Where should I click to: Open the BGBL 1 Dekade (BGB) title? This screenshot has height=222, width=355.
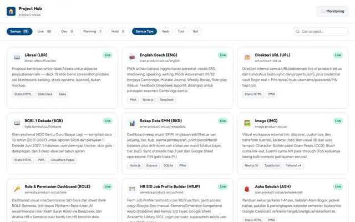[44, 121]
